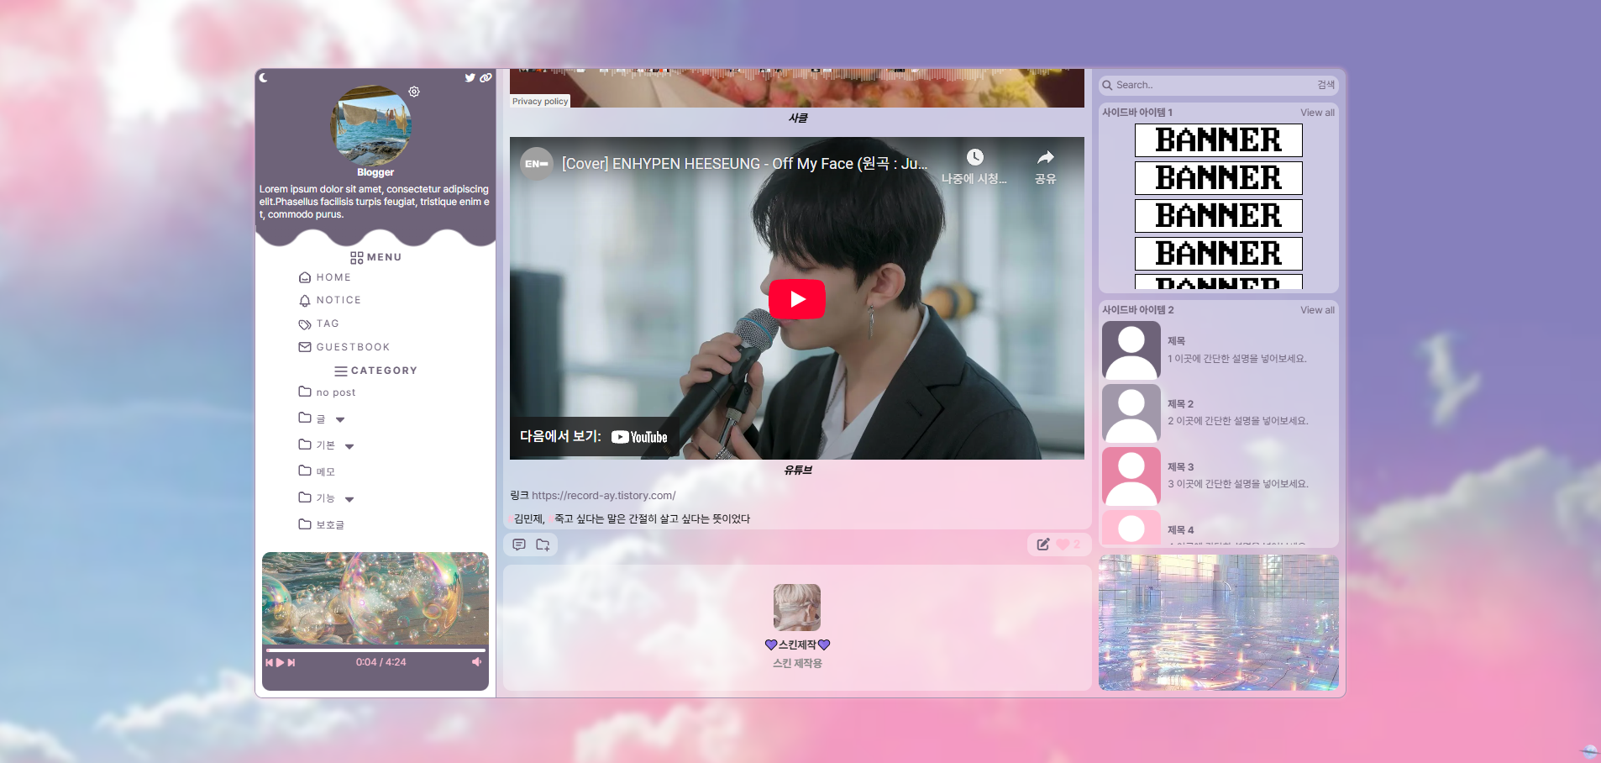Open the '보호글' category
The width and height of the screenshot is (1601, 763).
tap(330, 524)
